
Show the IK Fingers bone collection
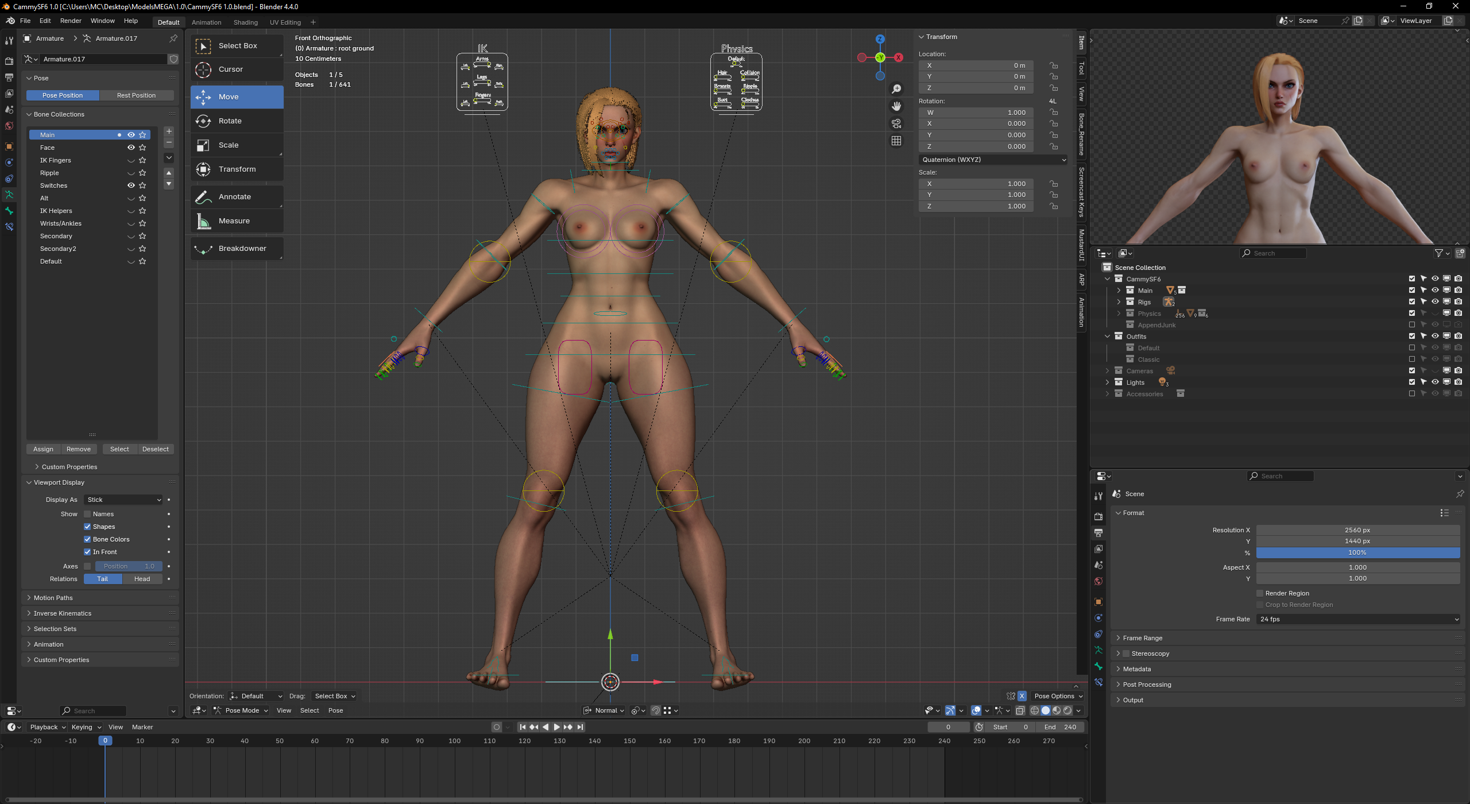(131, 160)
